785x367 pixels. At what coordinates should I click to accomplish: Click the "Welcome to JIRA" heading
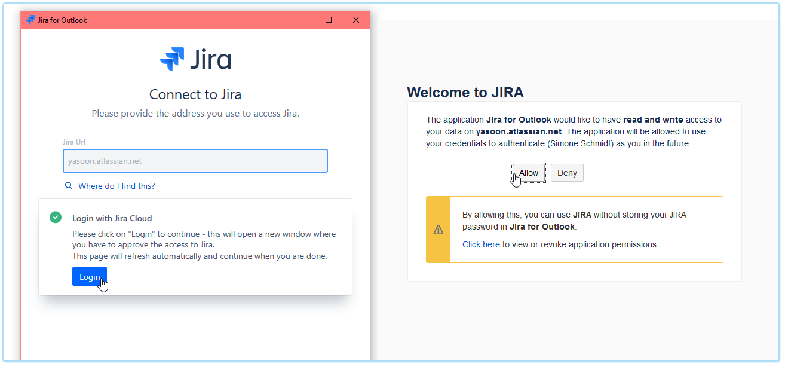465,93
